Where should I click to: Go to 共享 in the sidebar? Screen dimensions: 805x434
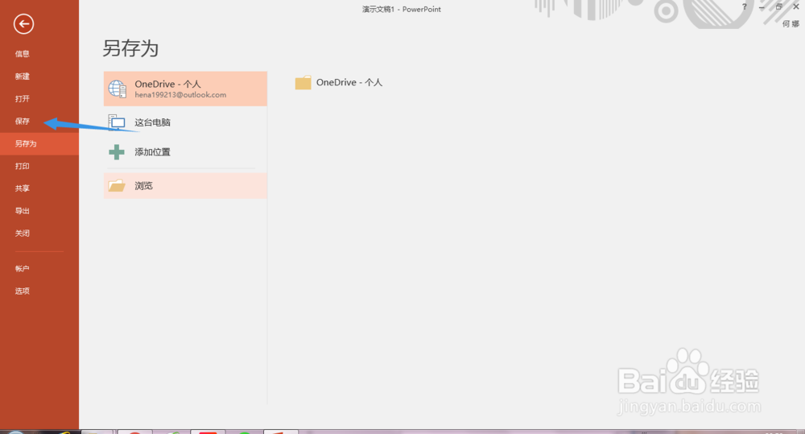tap(22, 188)
